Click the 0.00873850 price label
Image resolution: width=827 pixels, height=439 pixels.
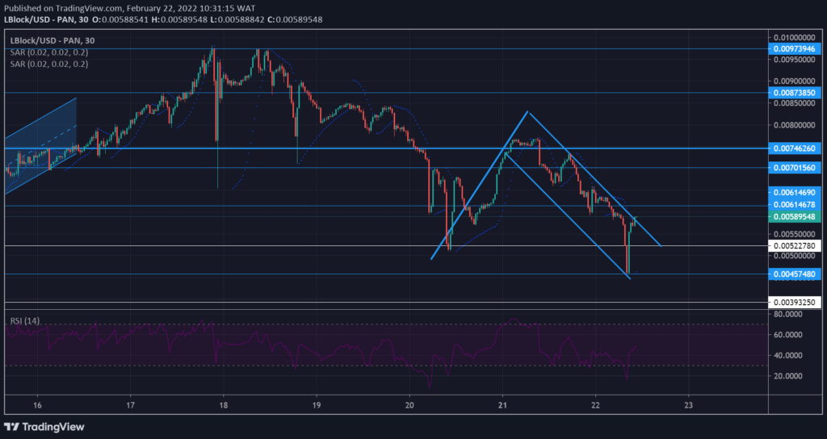tap(795, 93)
